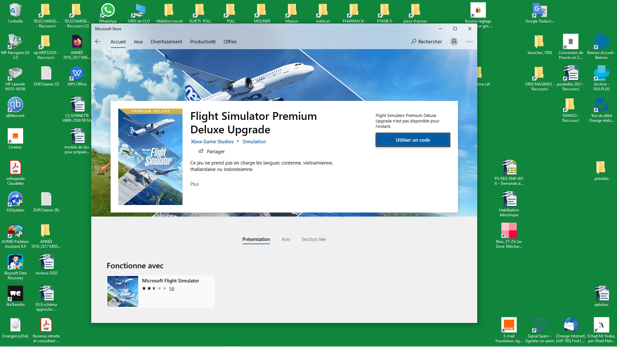Expand the description with Plus link
Viewport: 617px width, 347px height.
coord(194,184)
